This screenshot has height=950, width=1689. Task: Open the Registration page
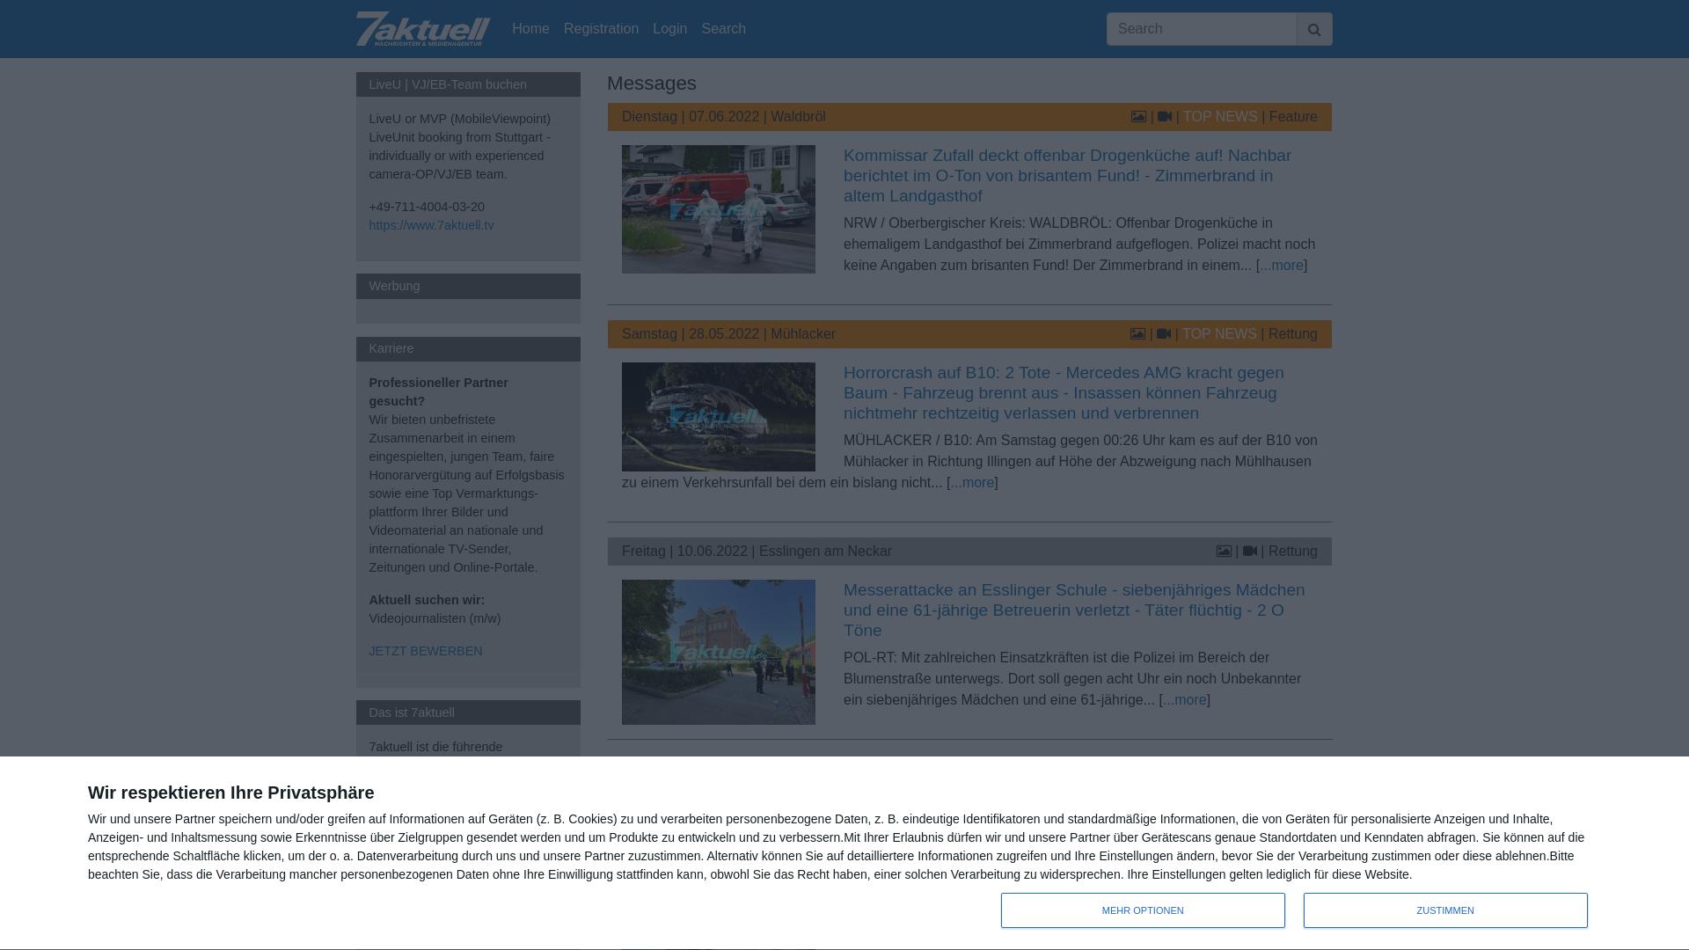[601, 28]
